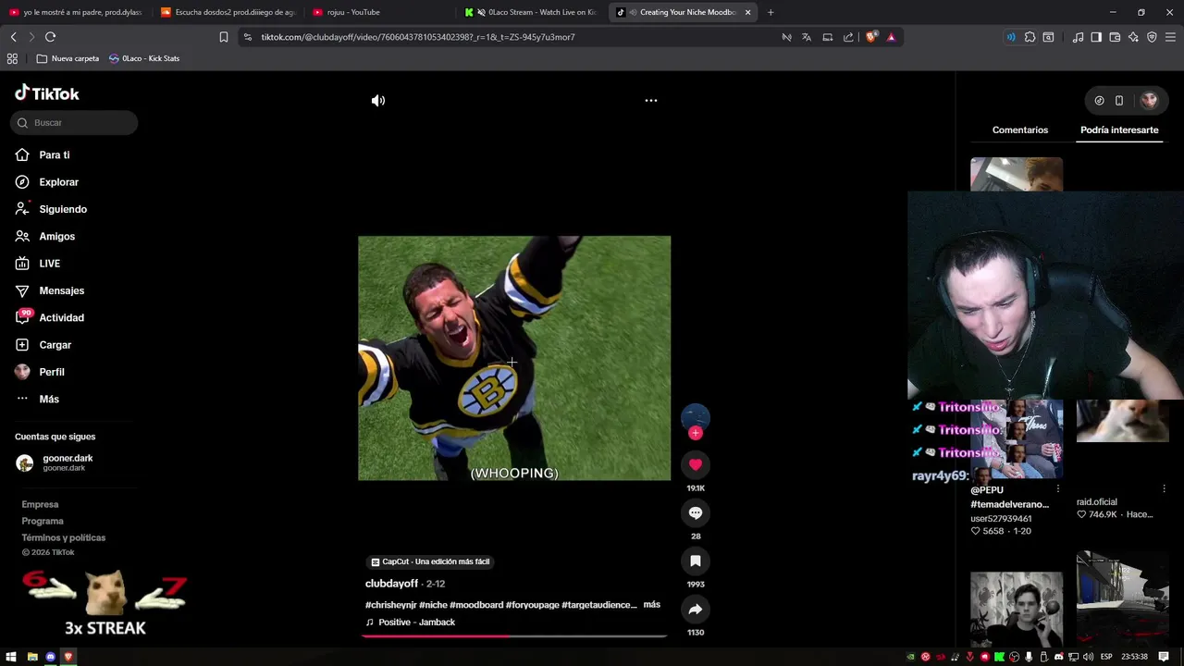
Task: Open Cargar upload page
Action: point(55,345)
